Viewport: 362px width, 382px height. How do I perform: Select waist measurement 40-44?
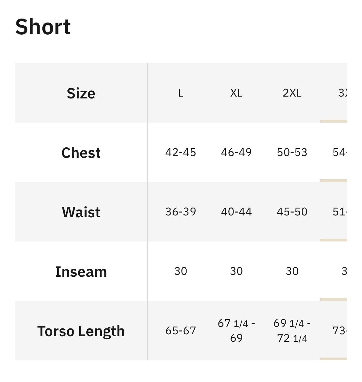[x=236, y=212]
